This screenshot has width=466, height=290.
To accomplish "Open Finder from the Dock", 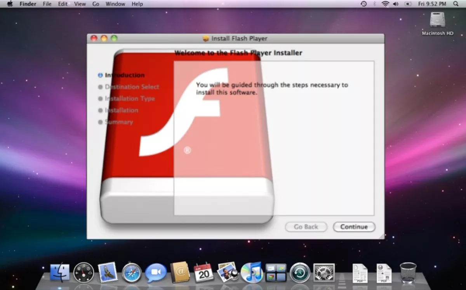I will (60, 273).
